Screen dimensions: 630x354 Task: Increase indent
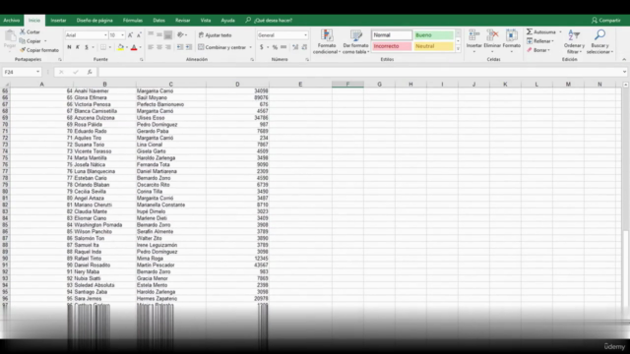[189, 47]
